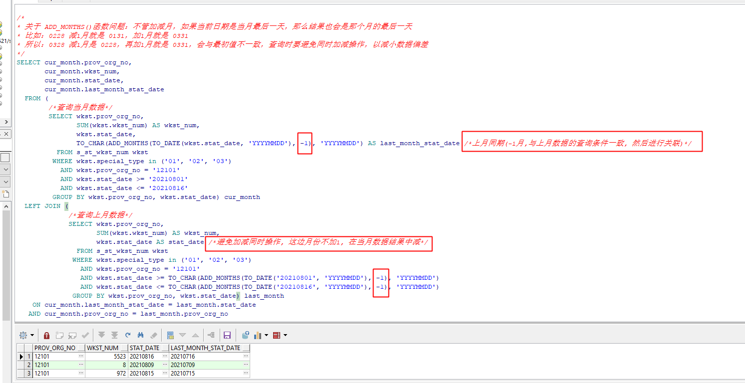Sort results with the descending triangle

(x=183, y=335)
